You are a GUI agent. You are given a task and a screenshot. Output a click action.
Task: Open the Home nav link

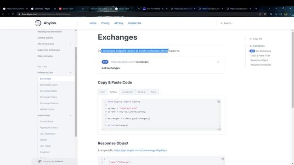pyautogui.click(x=93, y=23)
